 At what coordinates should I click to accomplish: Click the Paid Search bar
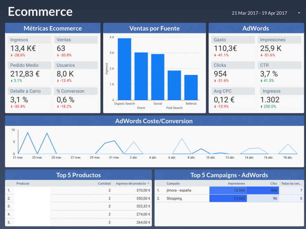coord(174,85)
